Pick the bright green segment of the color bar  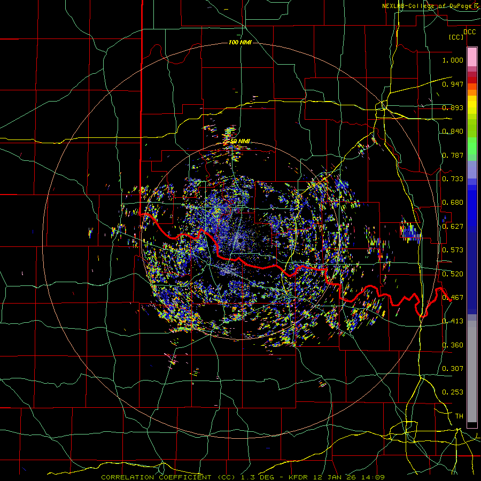pyautogui.click(x=472, y=146)
